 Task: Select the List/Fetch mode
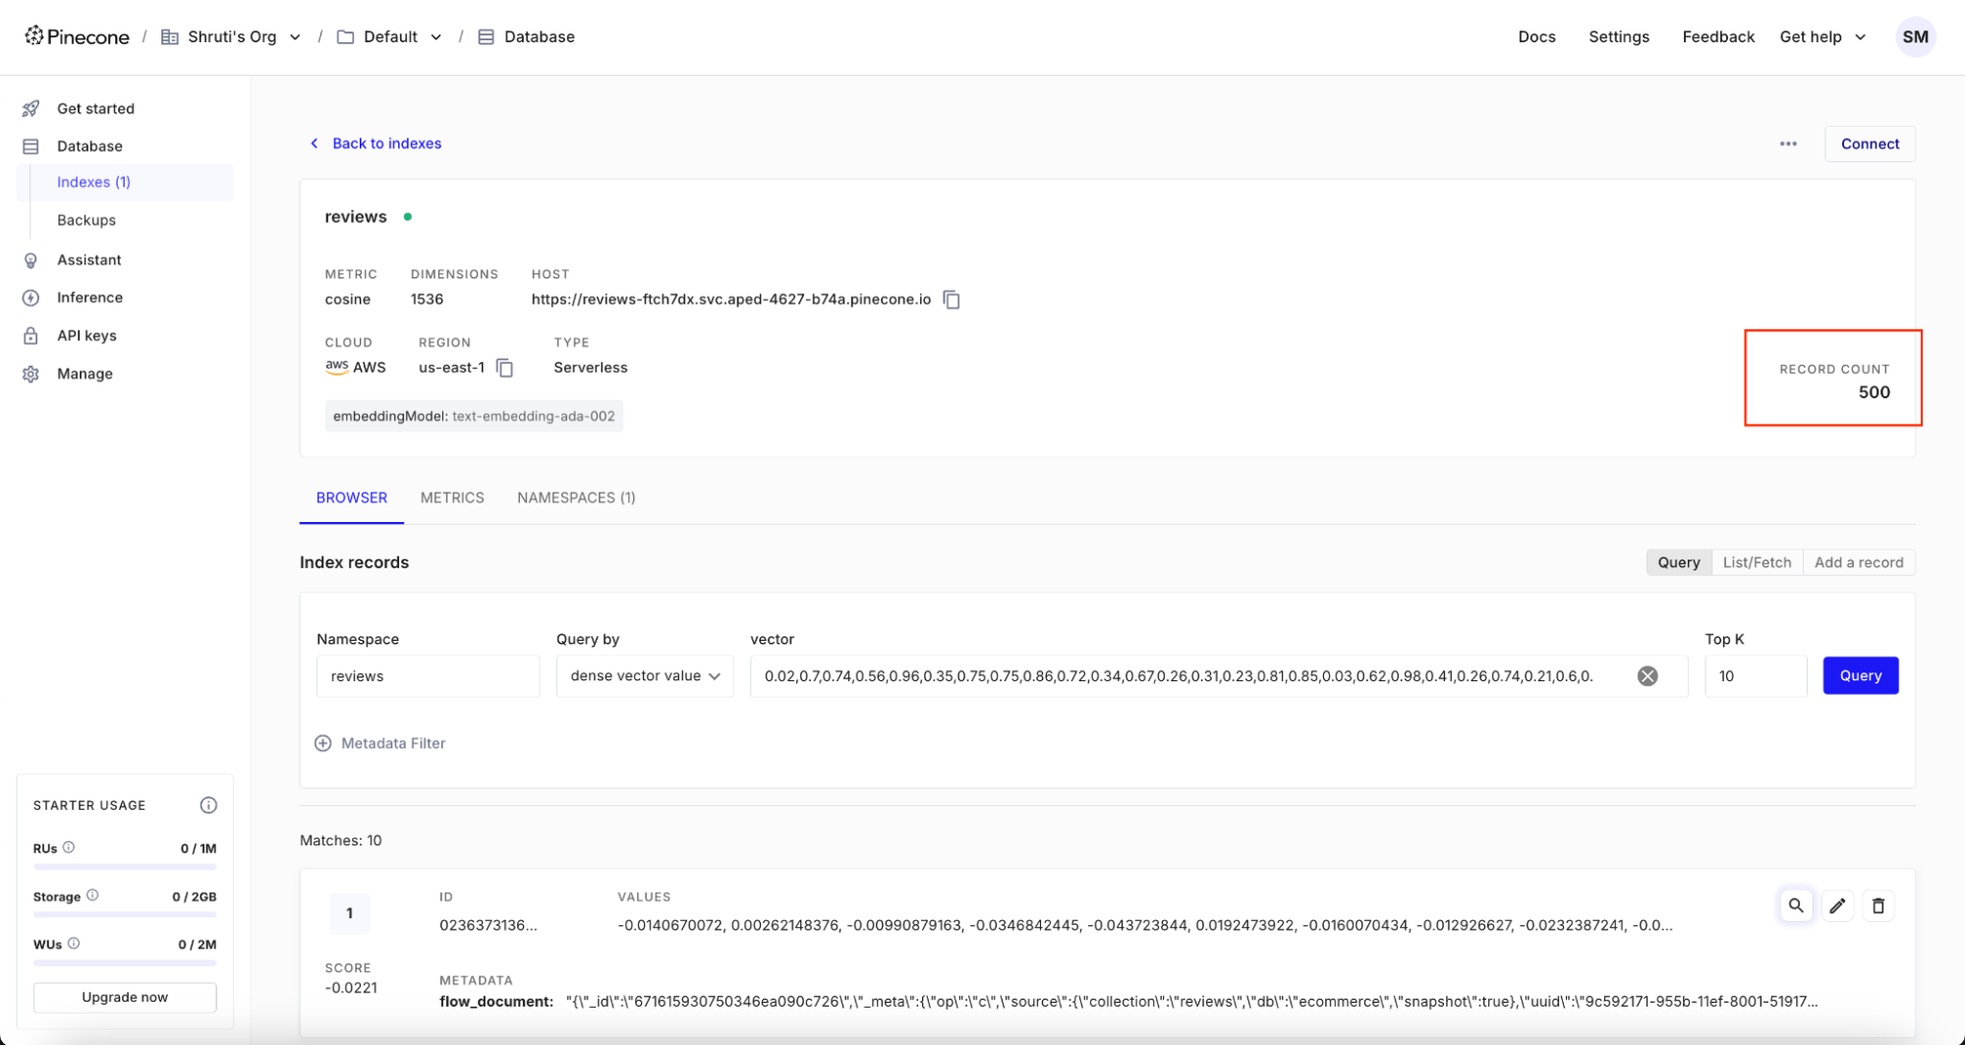1757,562
